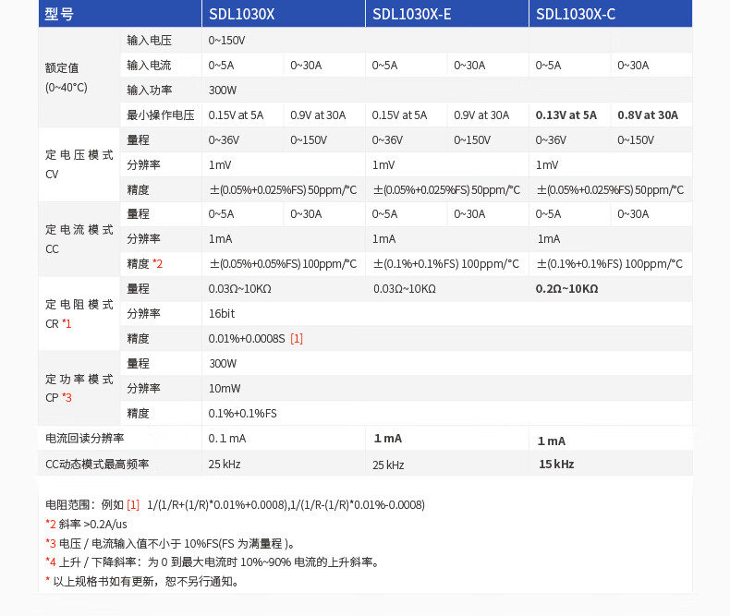Screen dimensions: 730x616
Task: Click the 输入电压 row label
Action: [x=150, y=41]
